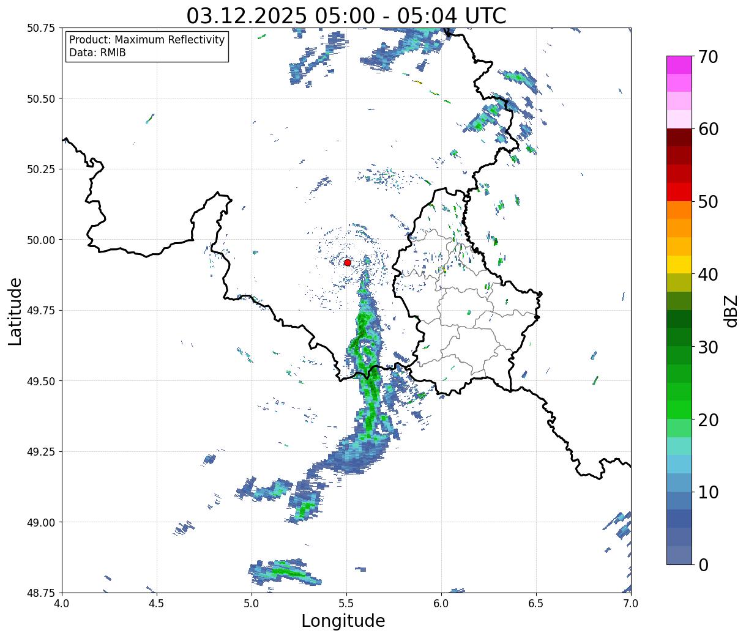Click the colorbar tick label 50
Screen dimensions: 746x636
coord(707,202)
